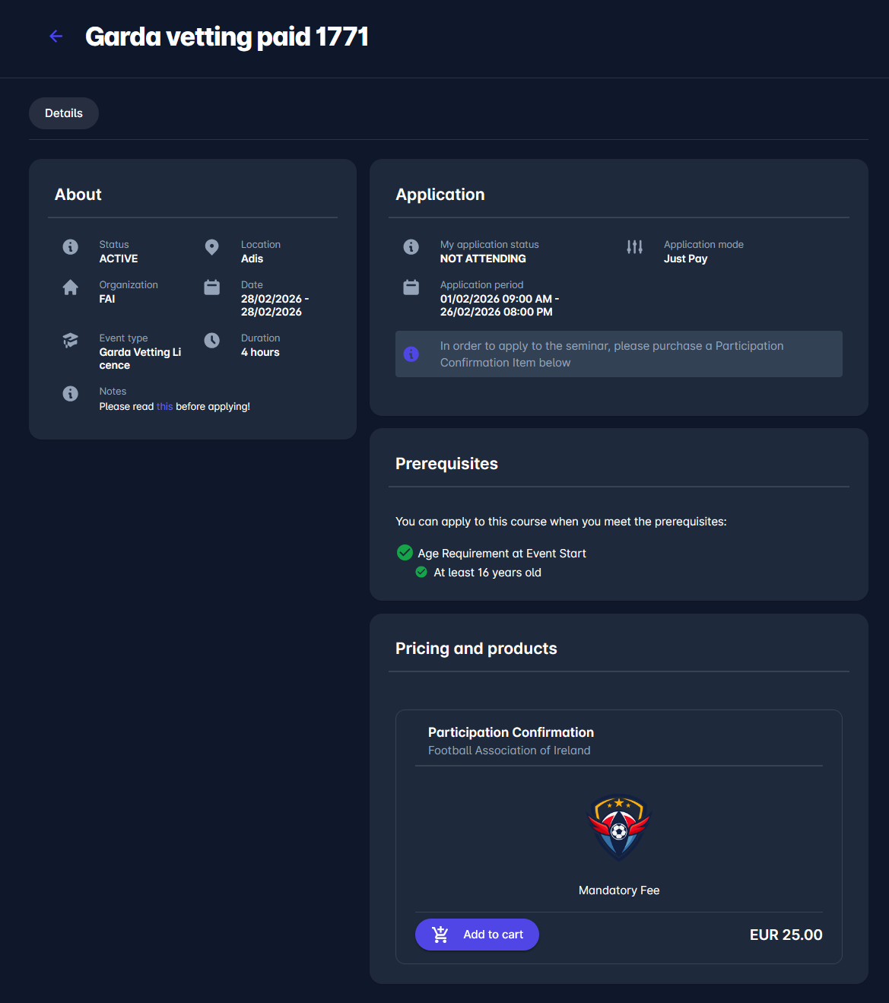Image resolution: width=889 pixels, height=1003 pixels.
Task: Click the Application mode sliders icon
Action: coord(634,247)
